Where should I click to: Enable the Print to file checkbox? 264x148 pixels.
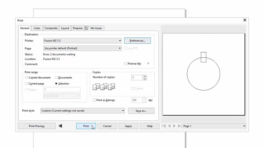pyautogui.click(x=126, y=64)
